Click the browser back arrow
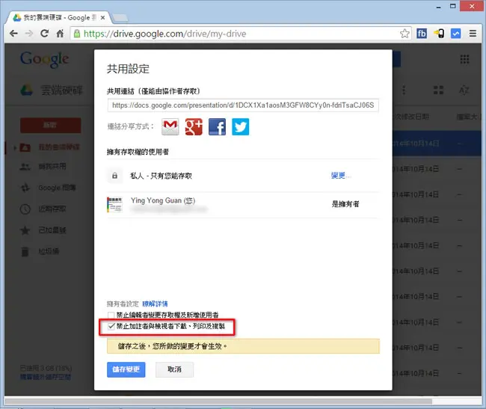The image size is (486, 409). (x=13, y=33)
